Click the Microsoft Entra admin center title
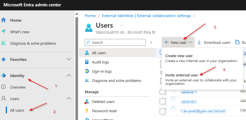Viewport: 246px width, 120px height. point(32,5)
